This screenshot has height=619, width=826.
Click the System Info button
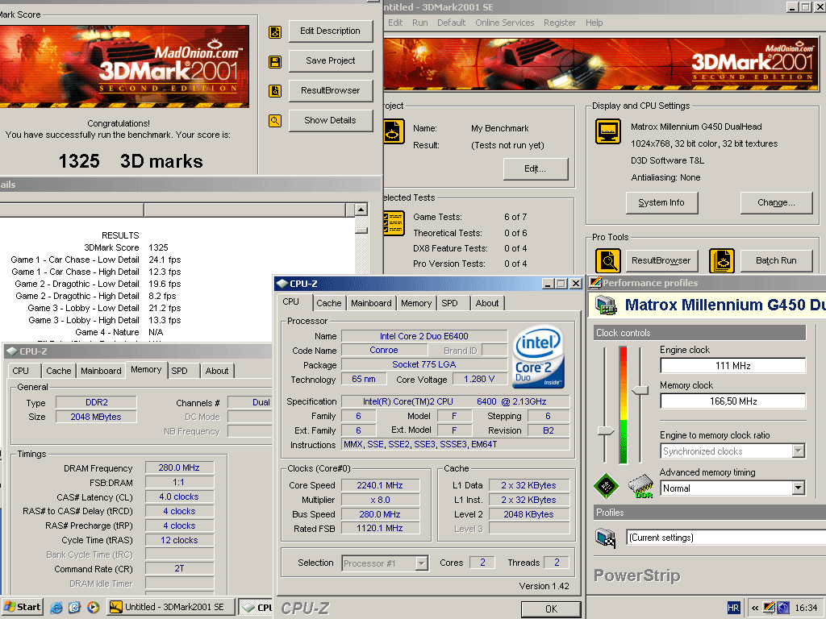click(661, 202)
